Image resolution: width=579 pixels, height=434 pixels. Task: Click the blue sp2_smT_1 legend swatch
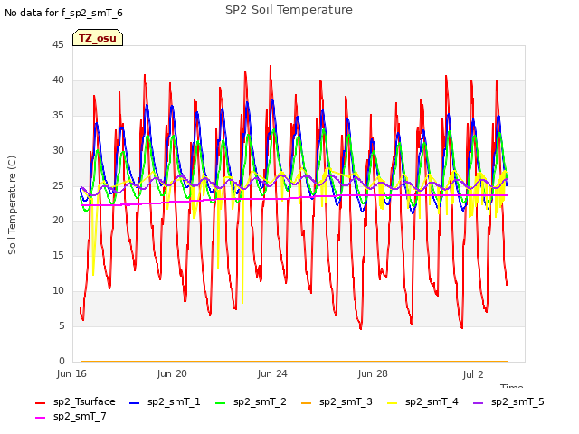135,403
